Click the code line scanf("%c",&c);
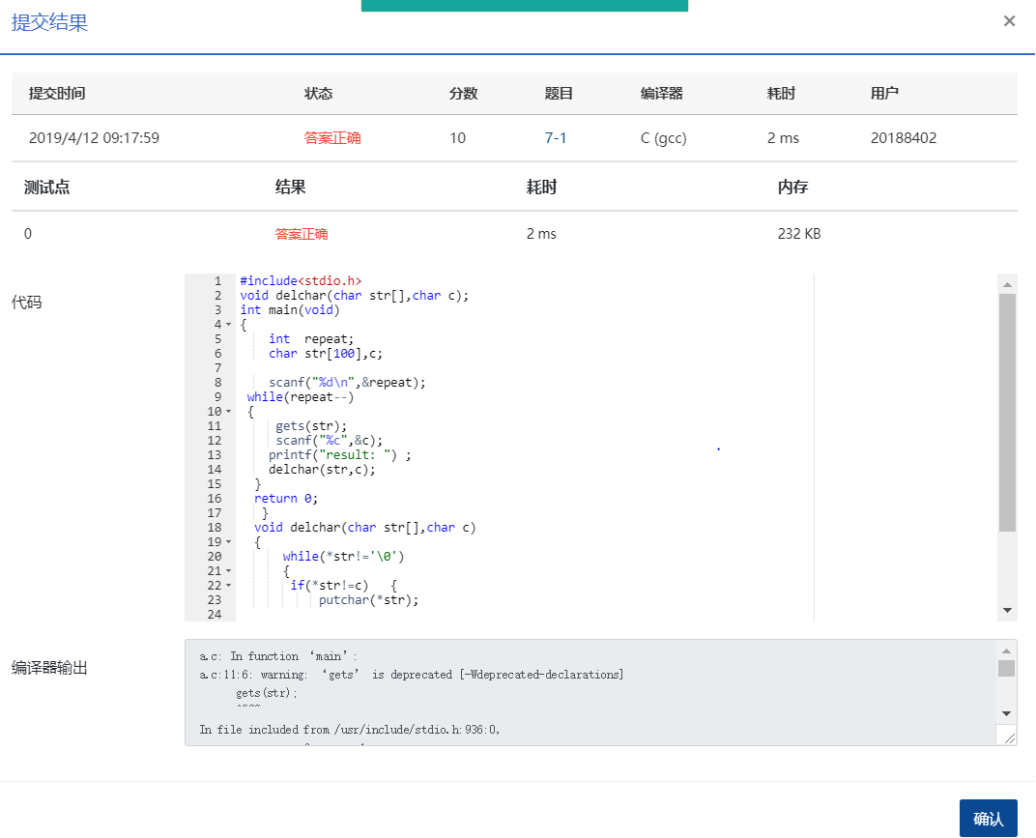This screenshot has height=838, width=1036. tap(329, 441)
